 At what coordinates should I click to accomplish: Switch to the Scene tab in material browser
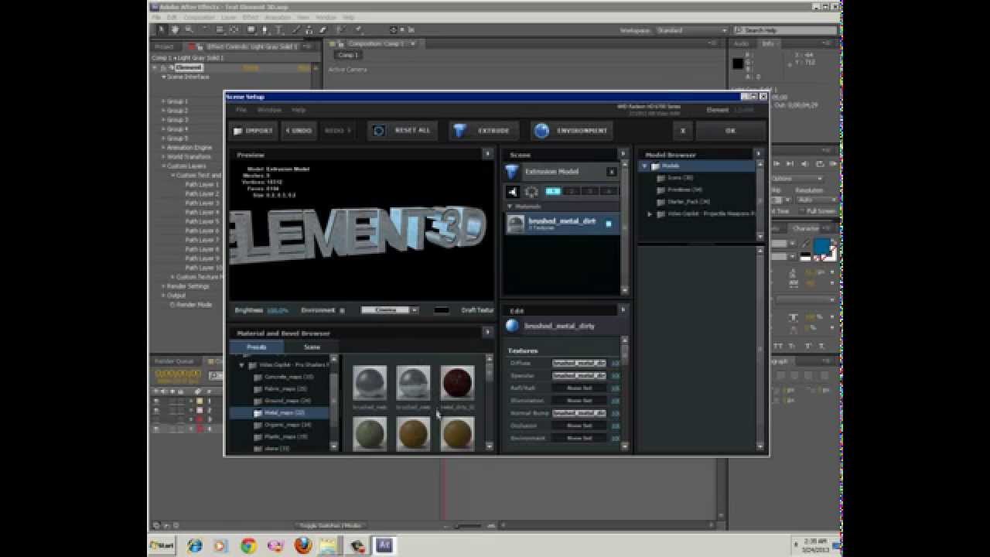[x=312, y=347]
